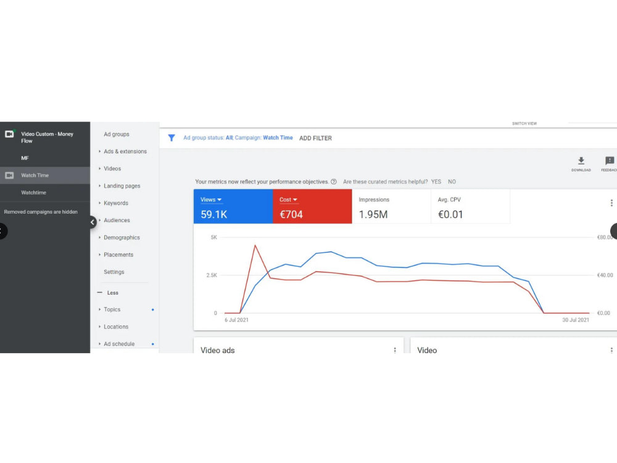Click Video ads card title
This screenshot has height=463, width=617.
pyautogui.click(x=218, y=350)
